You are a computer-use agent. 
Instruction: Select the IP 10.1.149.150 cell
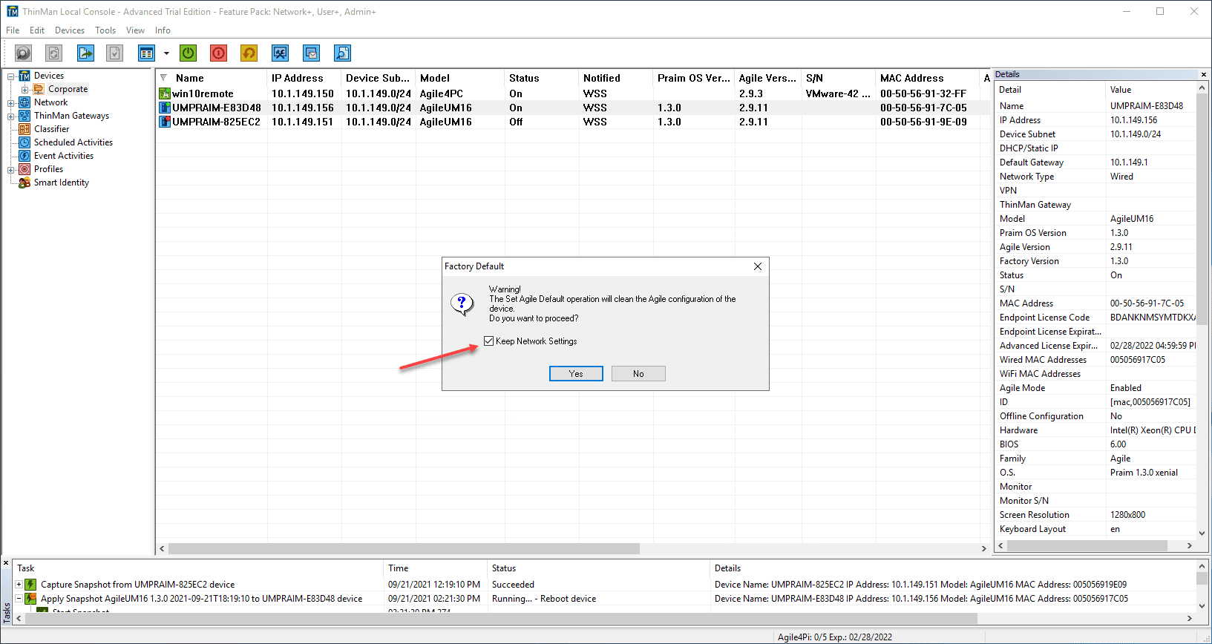point(303,93)
